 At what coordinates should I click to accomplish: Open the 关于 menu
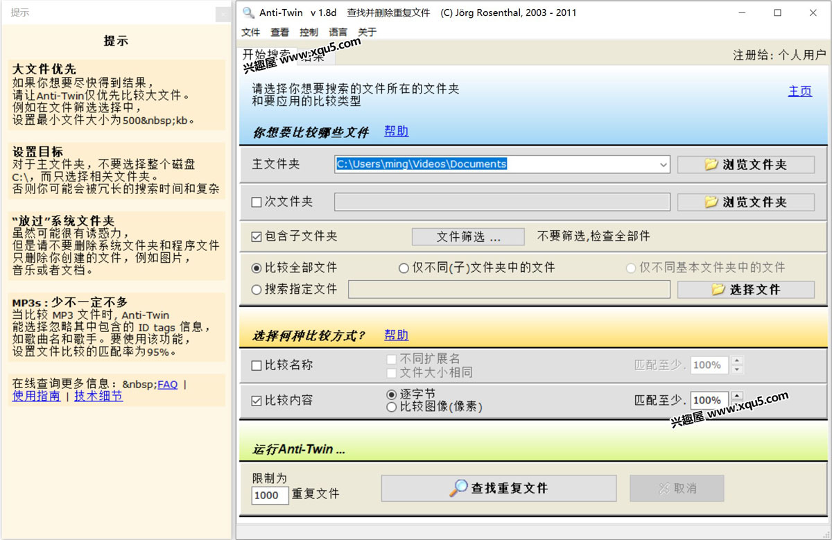pos(367,32)
